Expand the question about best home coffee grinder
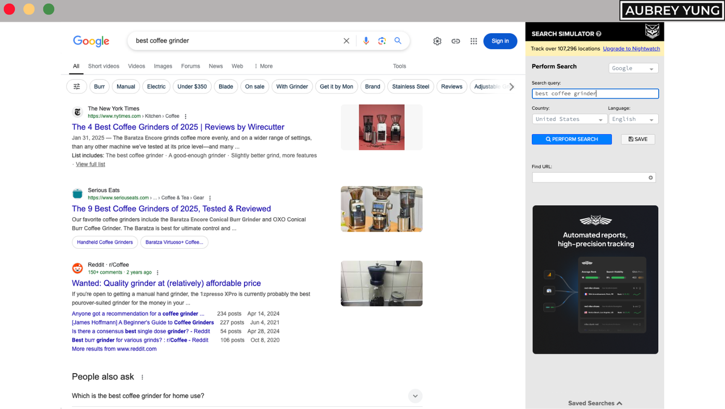The height and width of the screenshot is (409, 725). pyautogui.click(x=415, y=396)
